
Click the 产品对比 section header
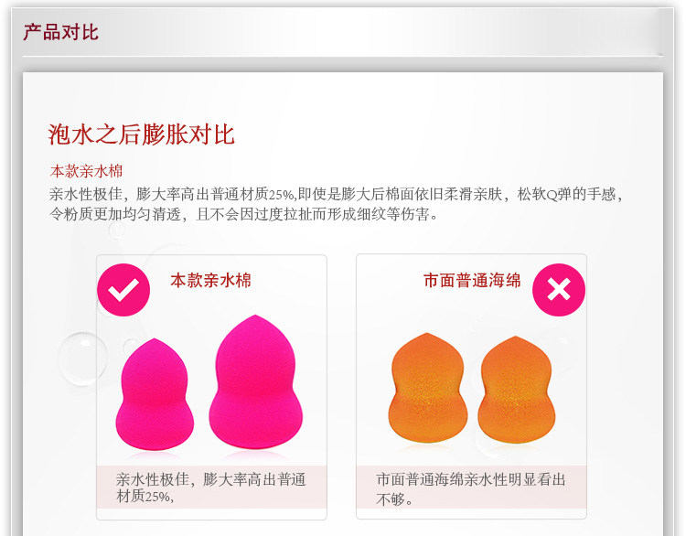(x=60, y=32)
